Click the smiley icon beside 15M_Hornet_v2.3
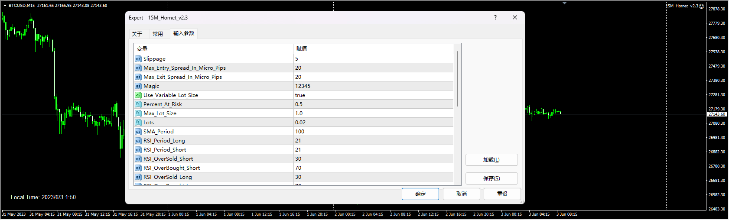 [702, 6]
